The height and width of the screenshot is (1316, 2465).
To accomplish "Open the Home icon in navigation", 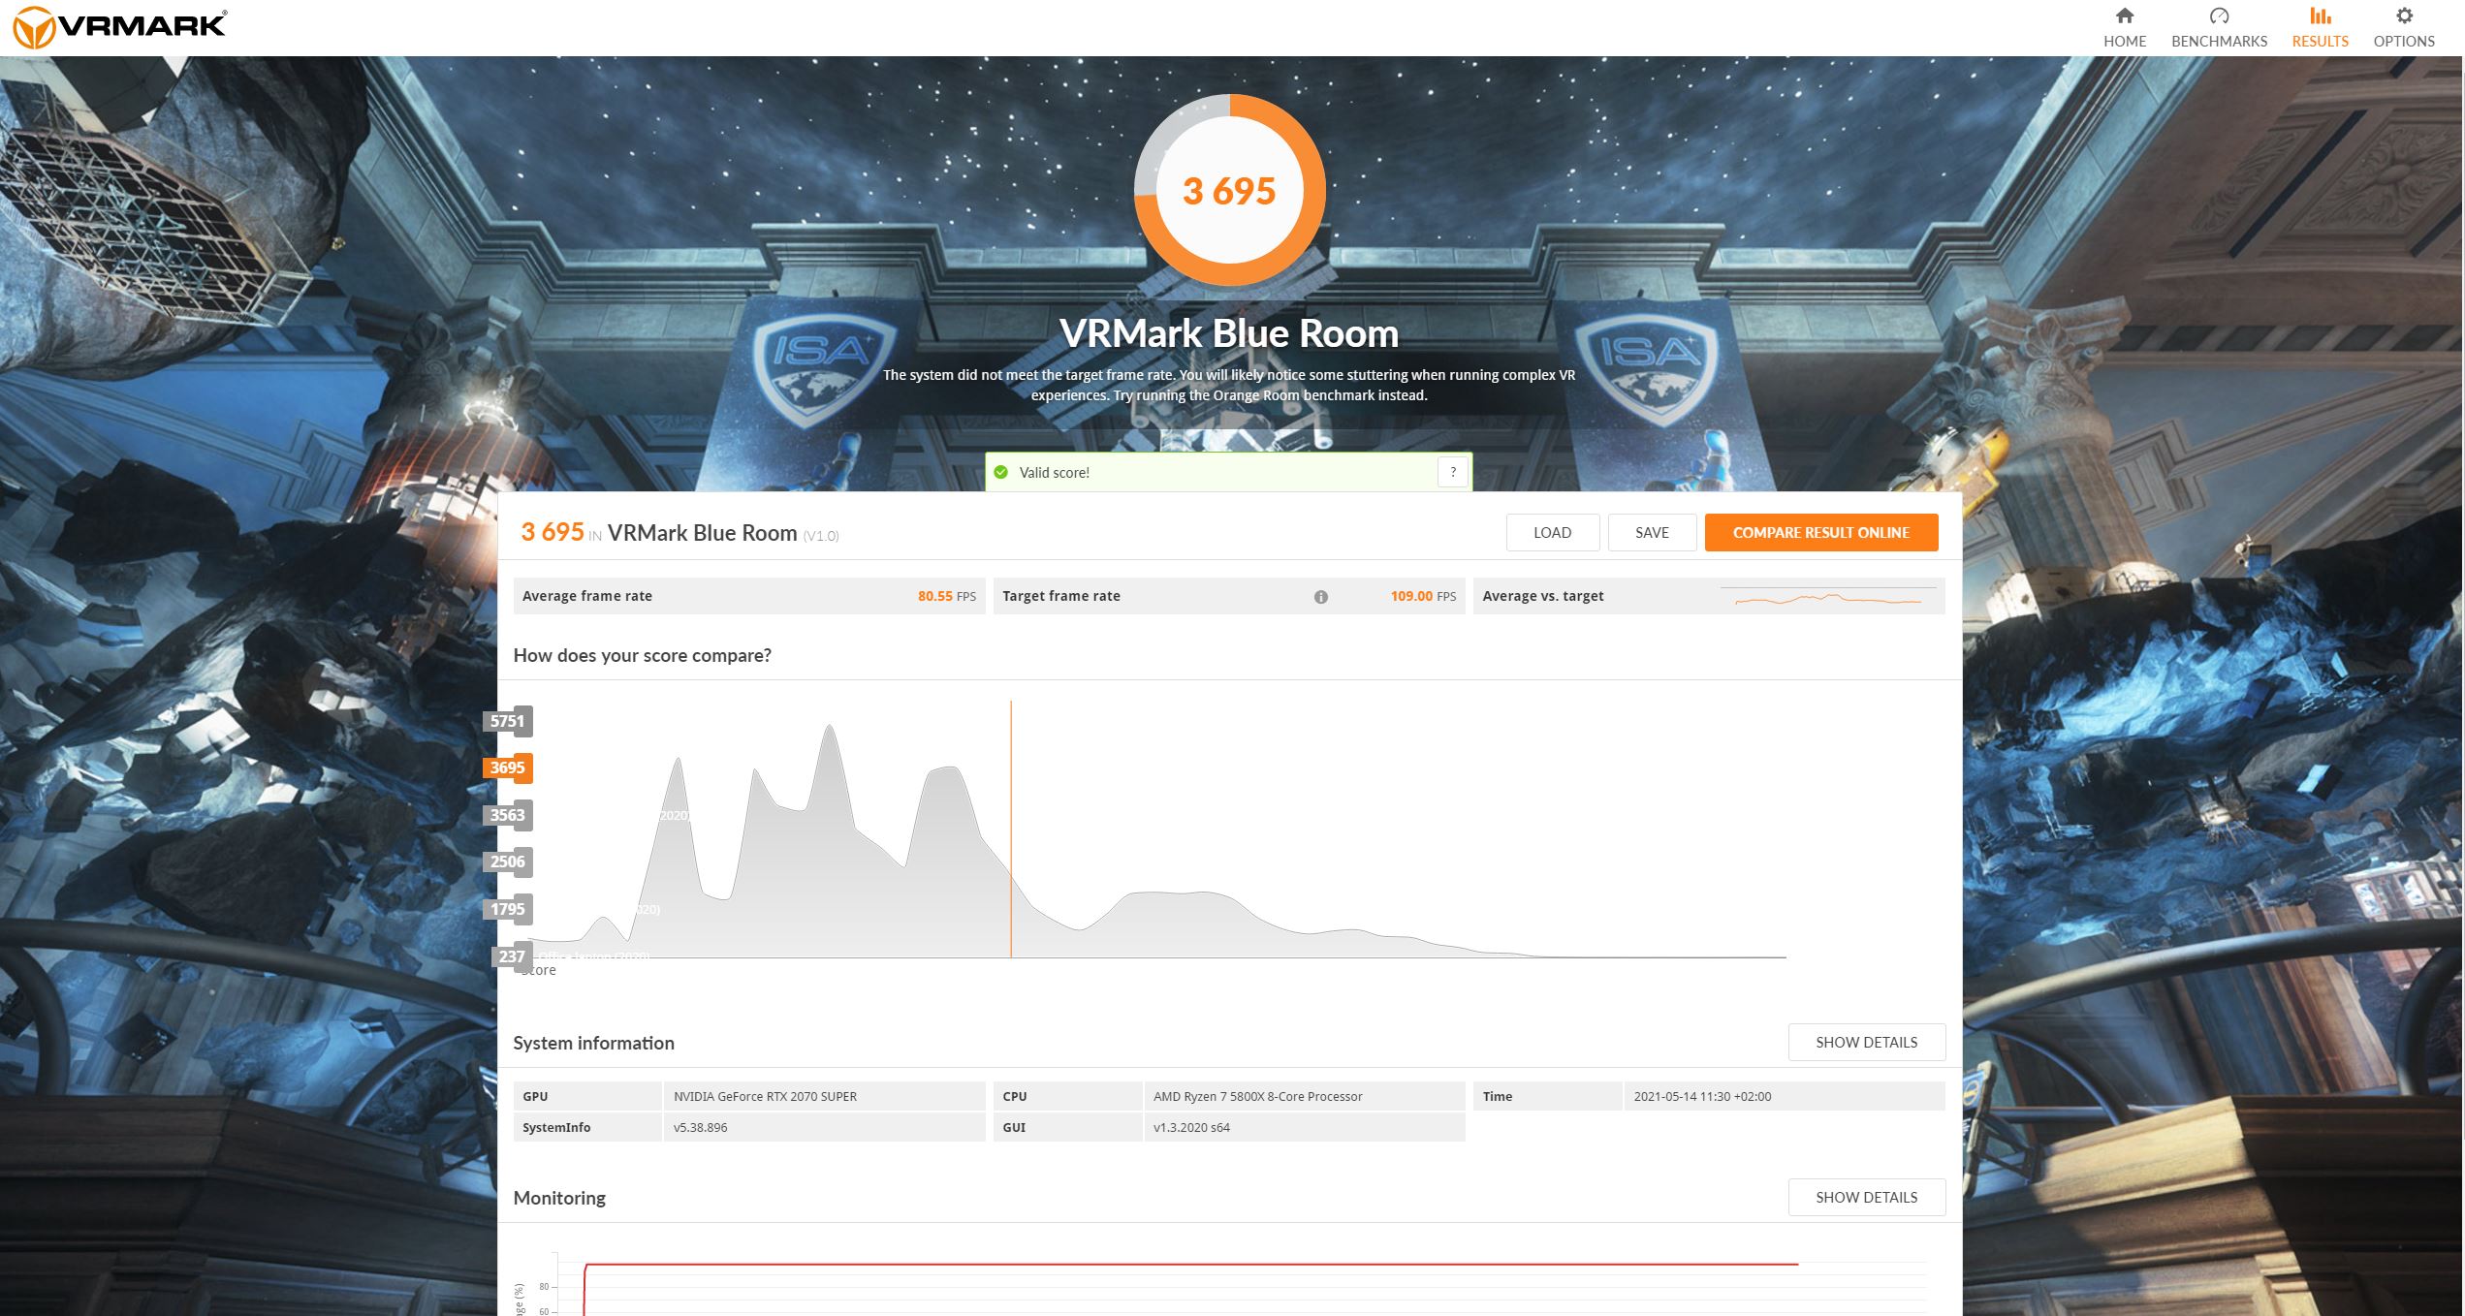I will point(2124,16).
